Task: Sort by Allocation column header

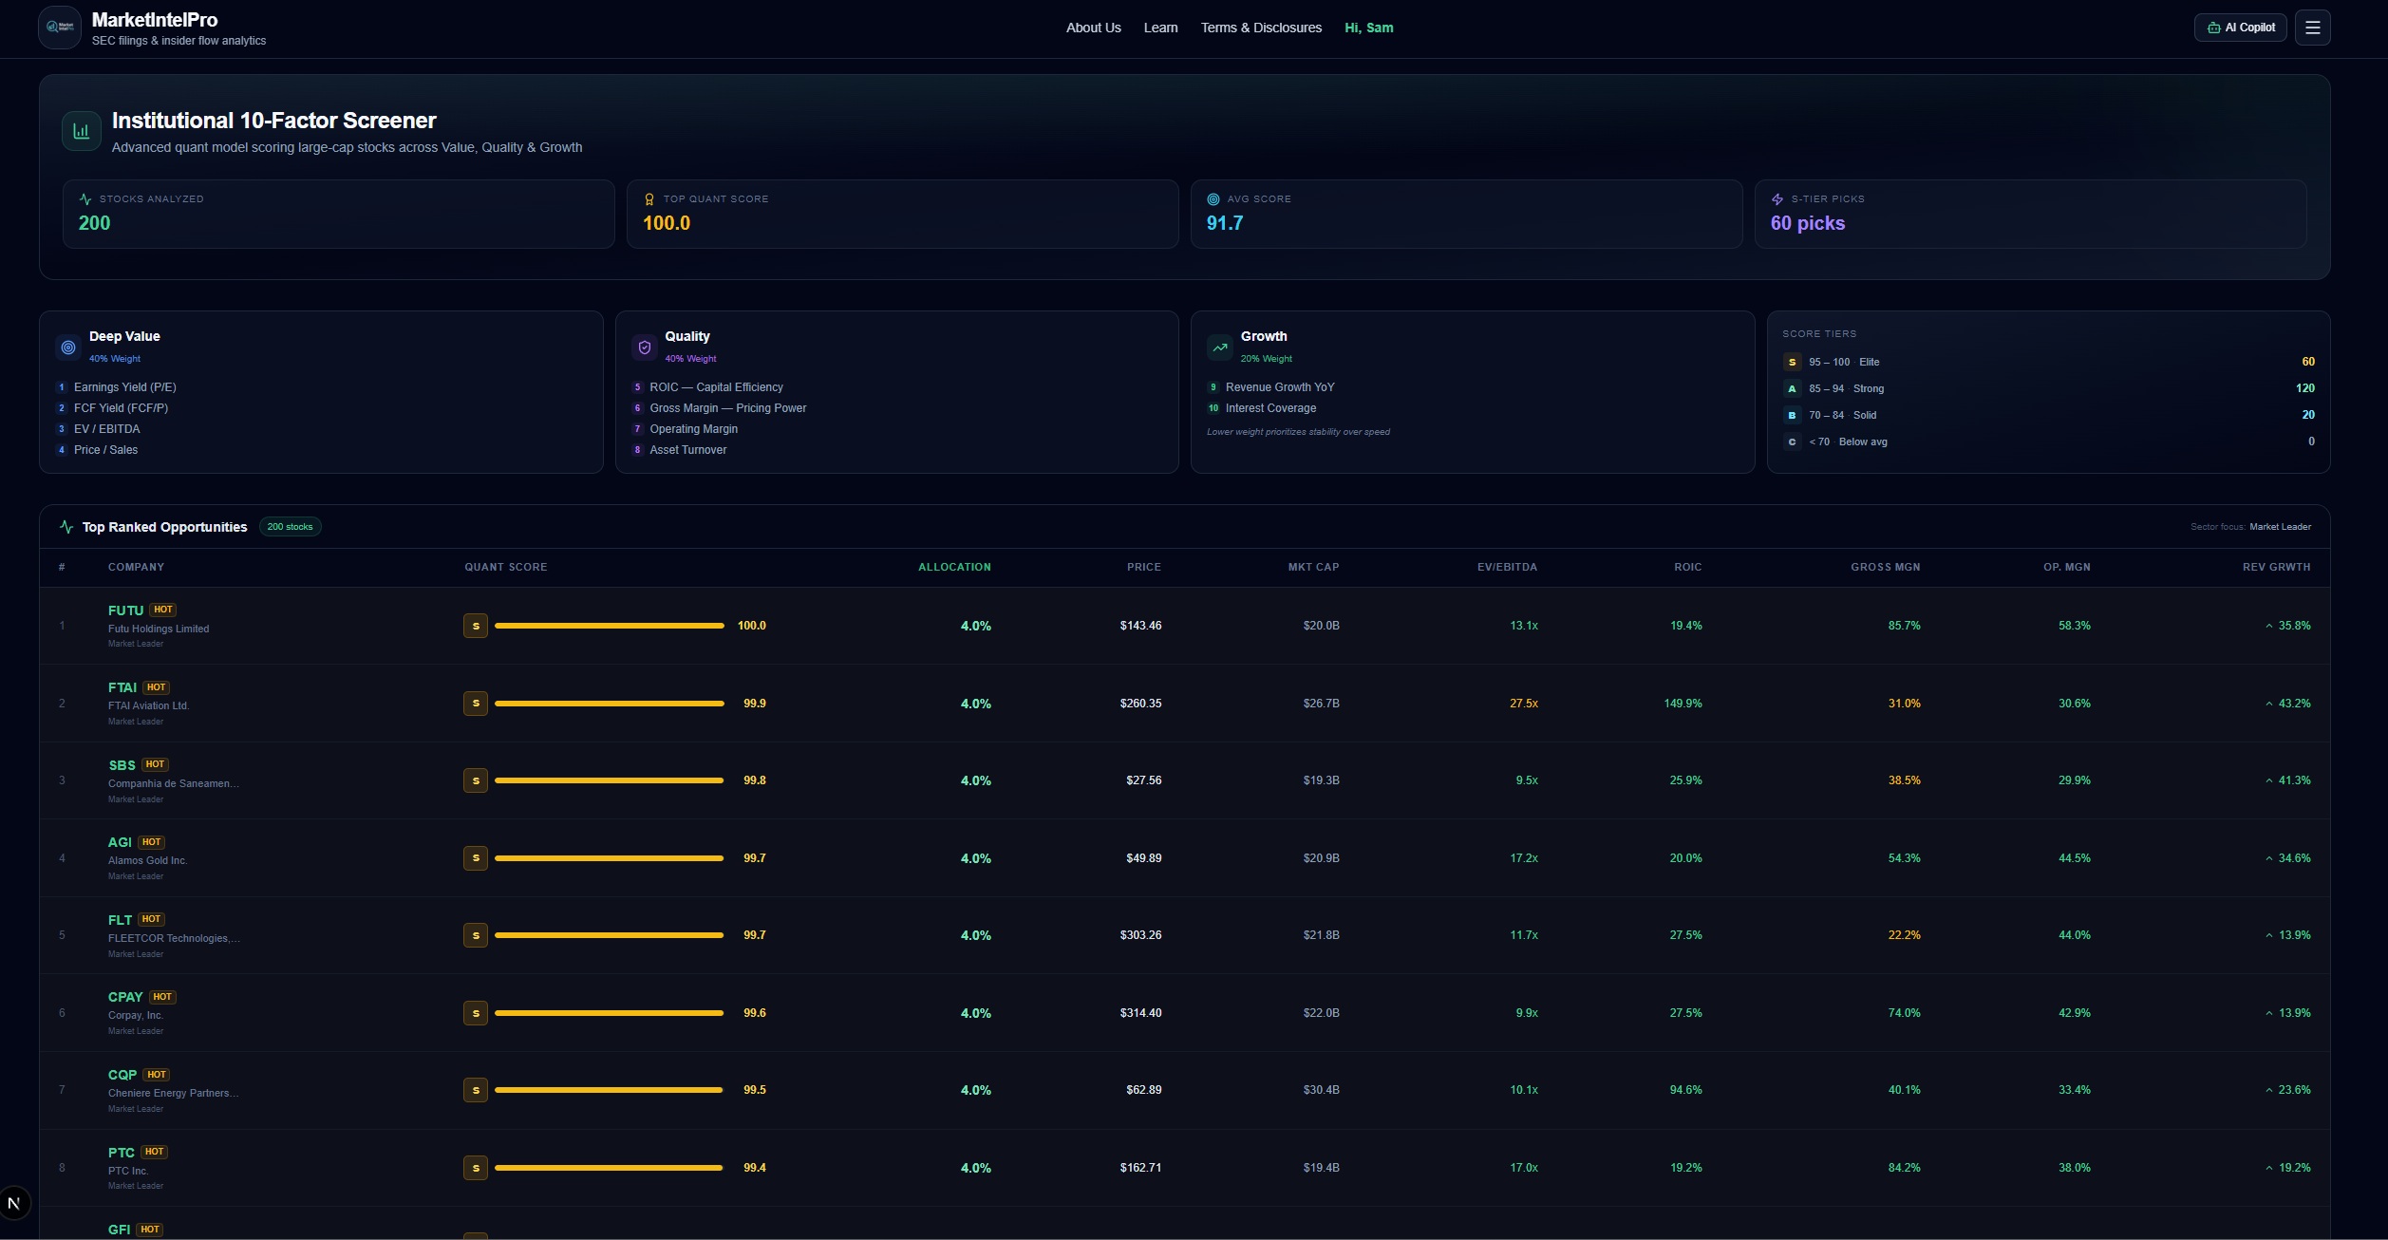Action: pos(953,567)
